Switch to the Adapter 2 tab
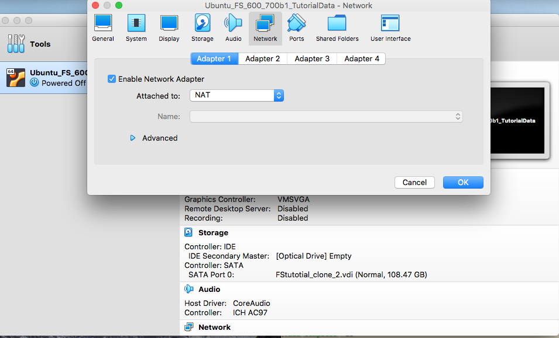The height and width of the screenshot is (338, 559). click(x=262, y=58)
